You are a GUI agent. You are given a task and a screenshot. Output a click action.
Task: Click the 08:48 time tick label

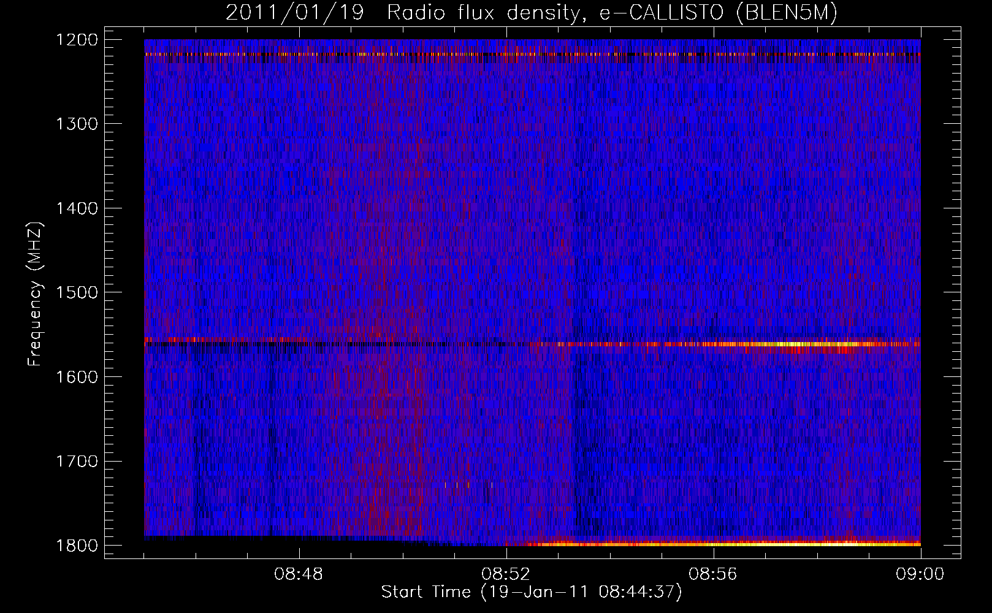[299, 574]
